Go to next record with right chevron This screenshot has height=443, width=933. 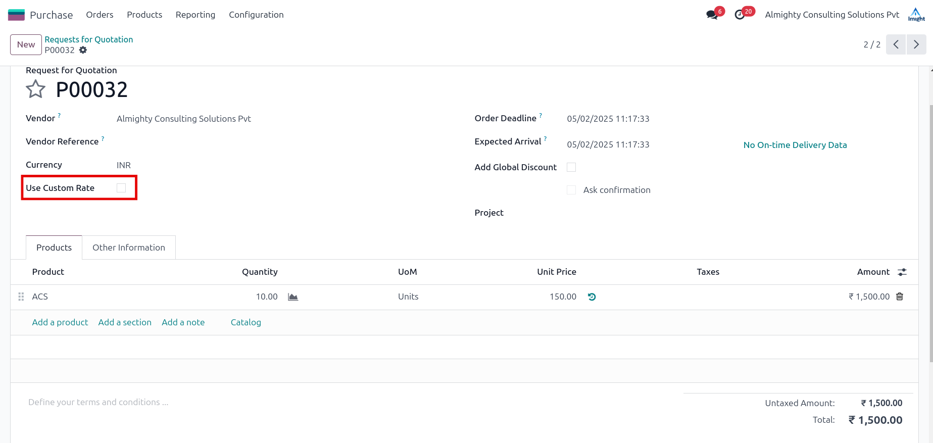(916, 44)
